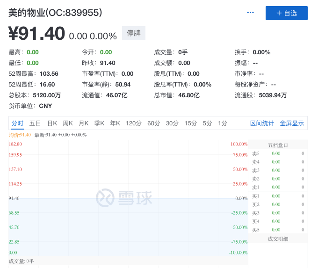Click the 流通值 value 46.07亿
318x268 pixels.
116,95
